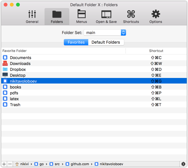Click the Dropbox folder icon
The height and width of the screenshot is (168, 188).
pyautogui.click(x=5, y=69)
